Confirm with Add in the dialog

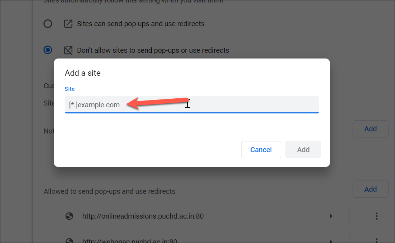[x=303, y=150]
